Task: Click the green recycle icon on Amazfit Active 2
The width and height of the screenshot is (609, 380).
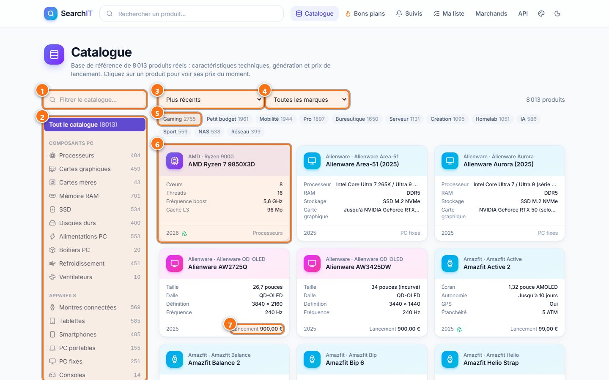Action: pos(459,329)
